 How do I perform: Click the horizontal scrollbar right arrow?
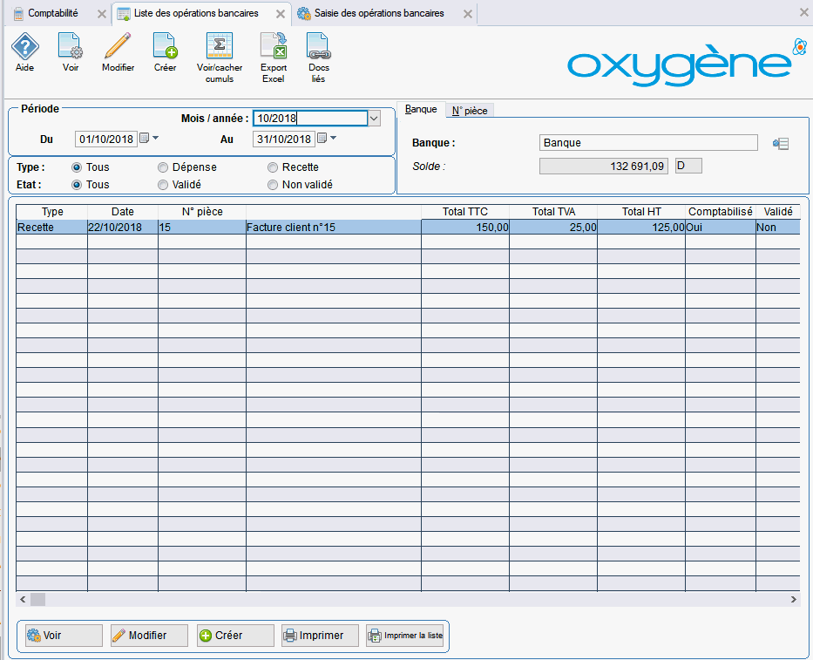tap(793, 600)
